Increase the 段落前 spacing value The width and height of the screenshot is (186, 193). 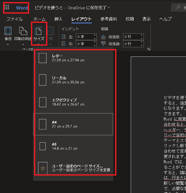click(x=142, y=35)
